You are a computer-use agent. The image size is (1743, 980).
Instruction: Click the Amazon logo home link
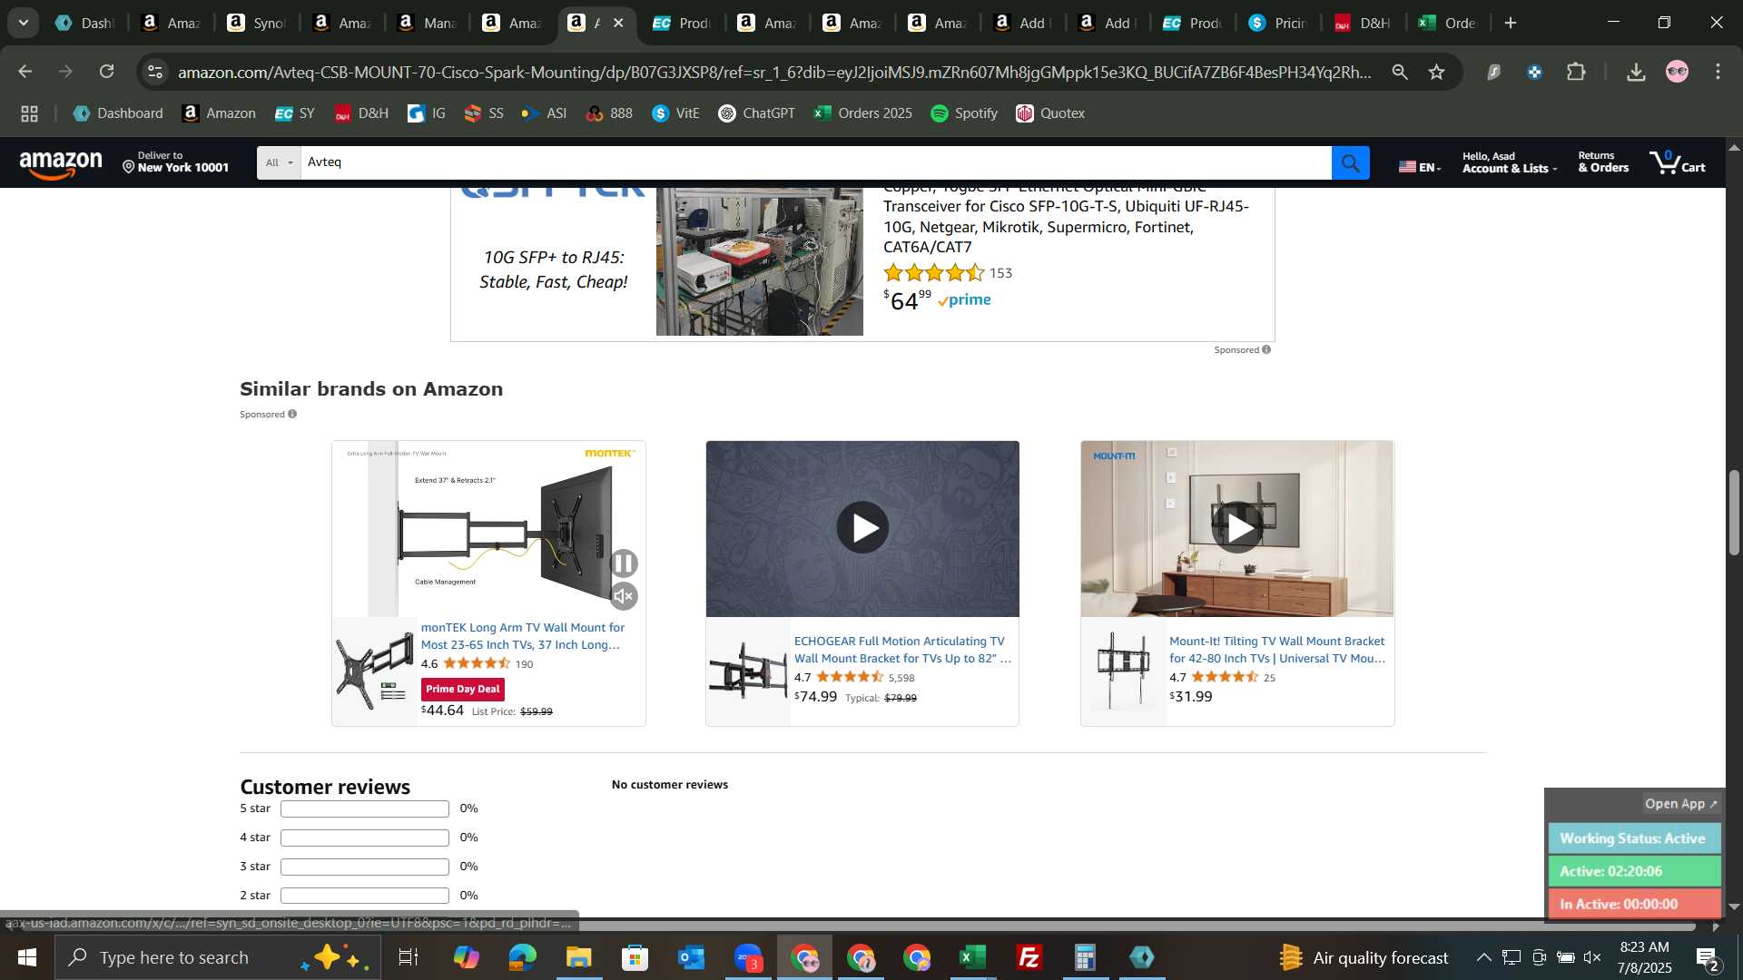click(x=61, y=164)
